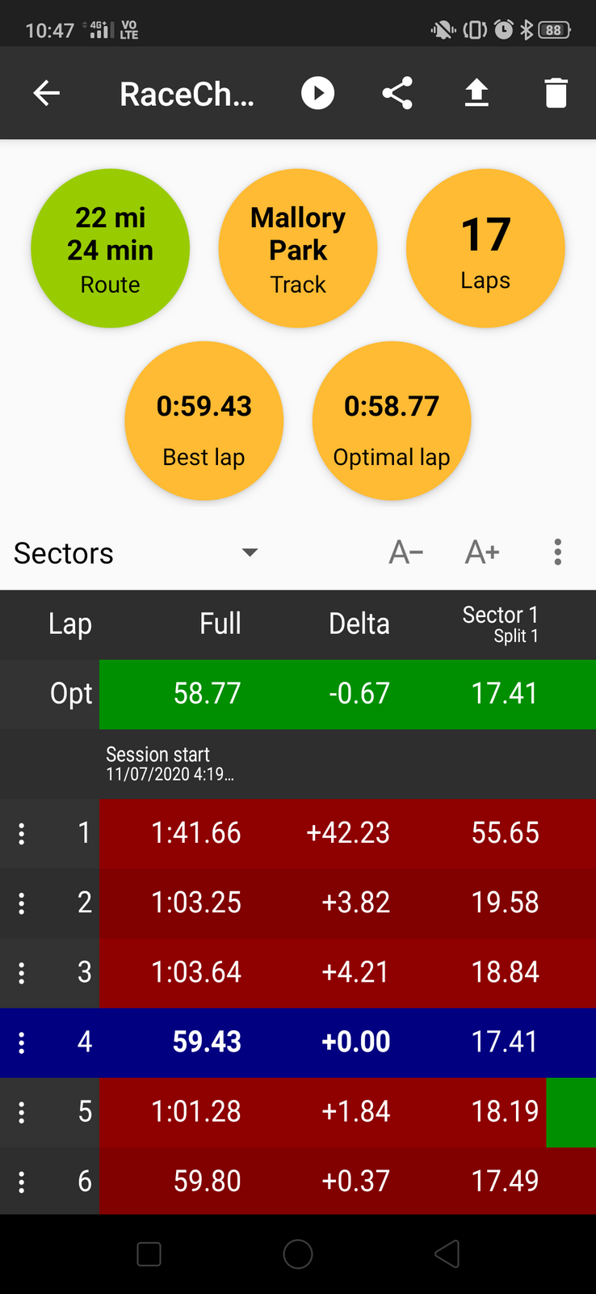Tap the Optimal lap 0:58.77 circle
This screenshot has width=596, height=1294.
click(x=392, y=421)
